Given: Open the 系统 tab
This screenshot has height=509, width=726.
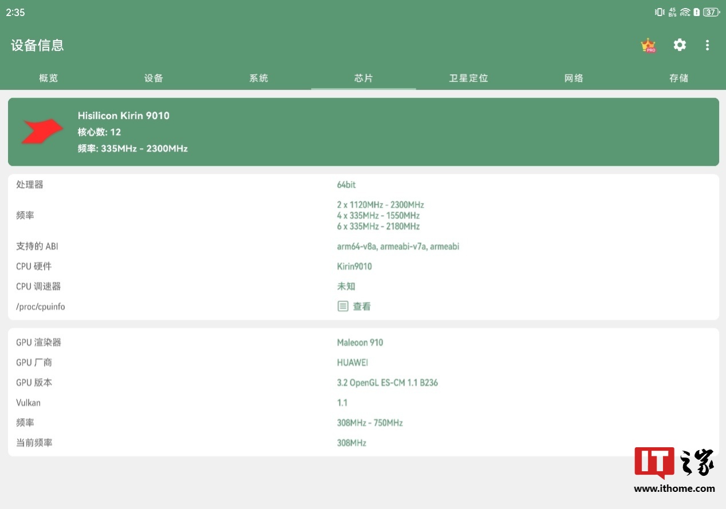Looking at the screenshot, I should pyautogui.click(x=259, y=78).
